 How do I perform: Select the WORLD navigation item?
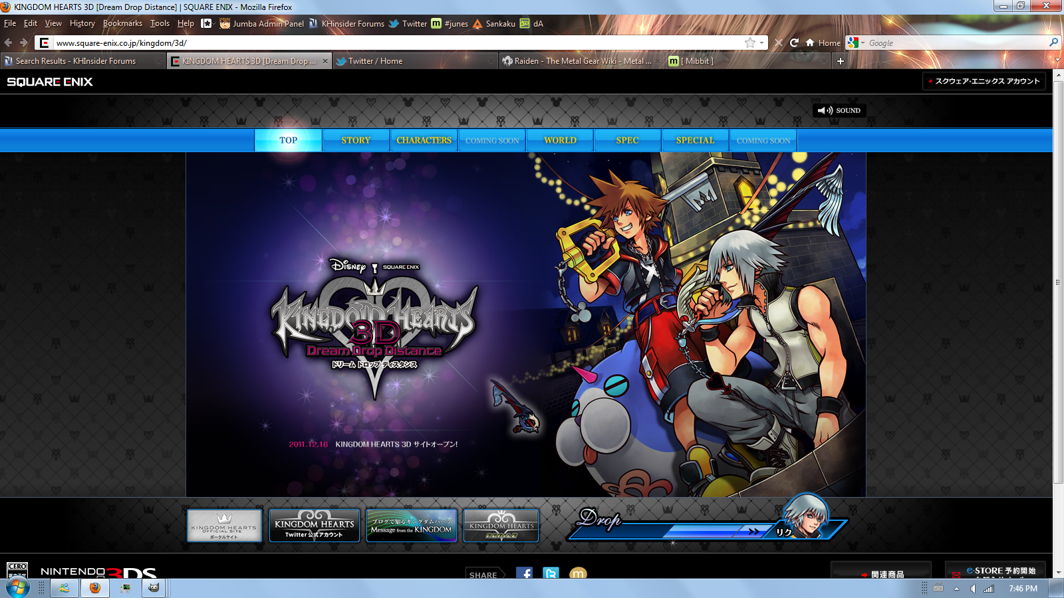tap(560, 140)
